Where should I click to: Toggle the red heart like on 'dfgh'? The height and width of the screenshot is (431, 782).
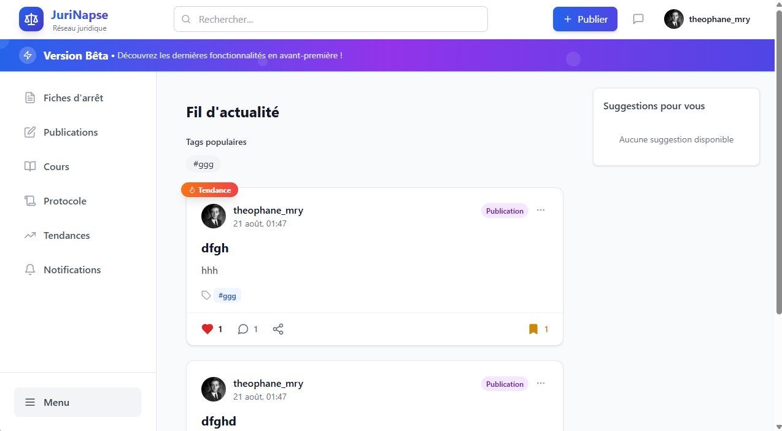click(x=207, y=329)
